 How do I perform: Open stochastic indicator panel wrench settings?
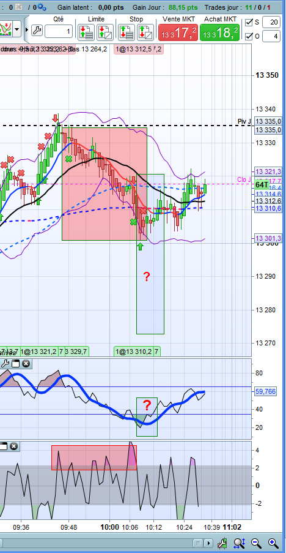(x=5, y=364)
